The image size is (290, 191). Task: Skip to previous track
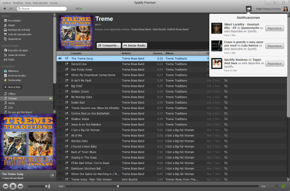tap(5, 186)
